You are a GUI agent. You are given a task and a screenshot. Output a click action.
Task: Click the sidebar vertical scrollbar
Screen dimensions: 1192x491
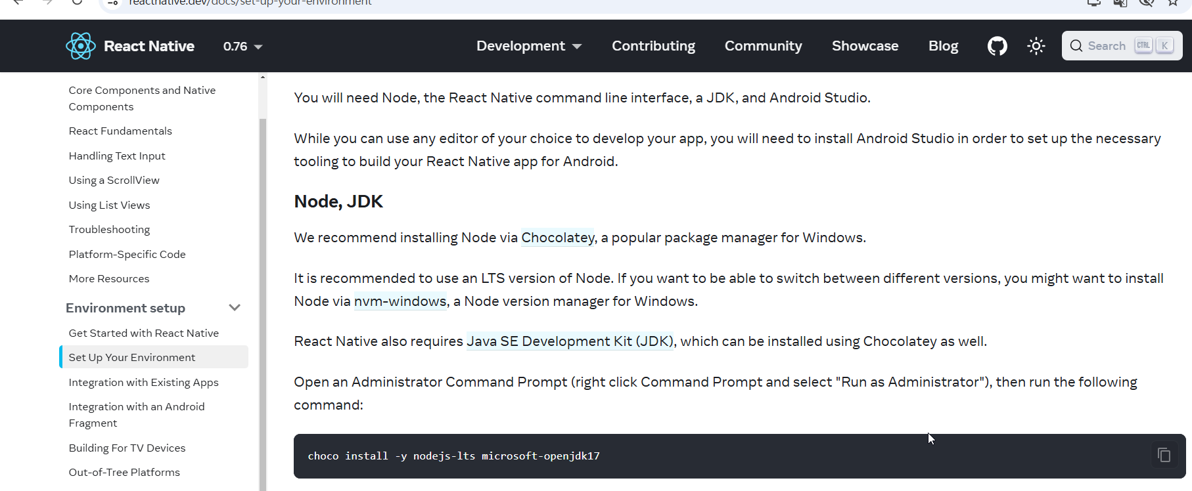click(x=263, y=304)
